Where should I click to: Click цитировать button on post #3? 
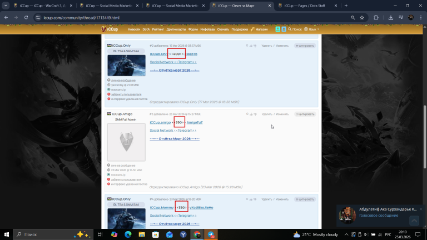coord(305,114)
